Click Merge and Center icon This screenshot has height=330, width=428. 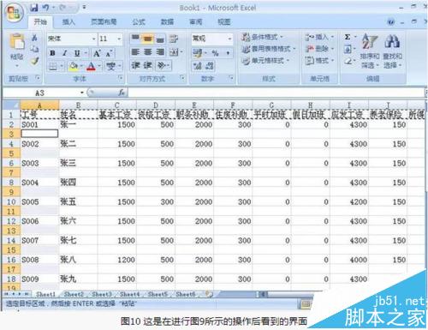click(x=174, y=52)
